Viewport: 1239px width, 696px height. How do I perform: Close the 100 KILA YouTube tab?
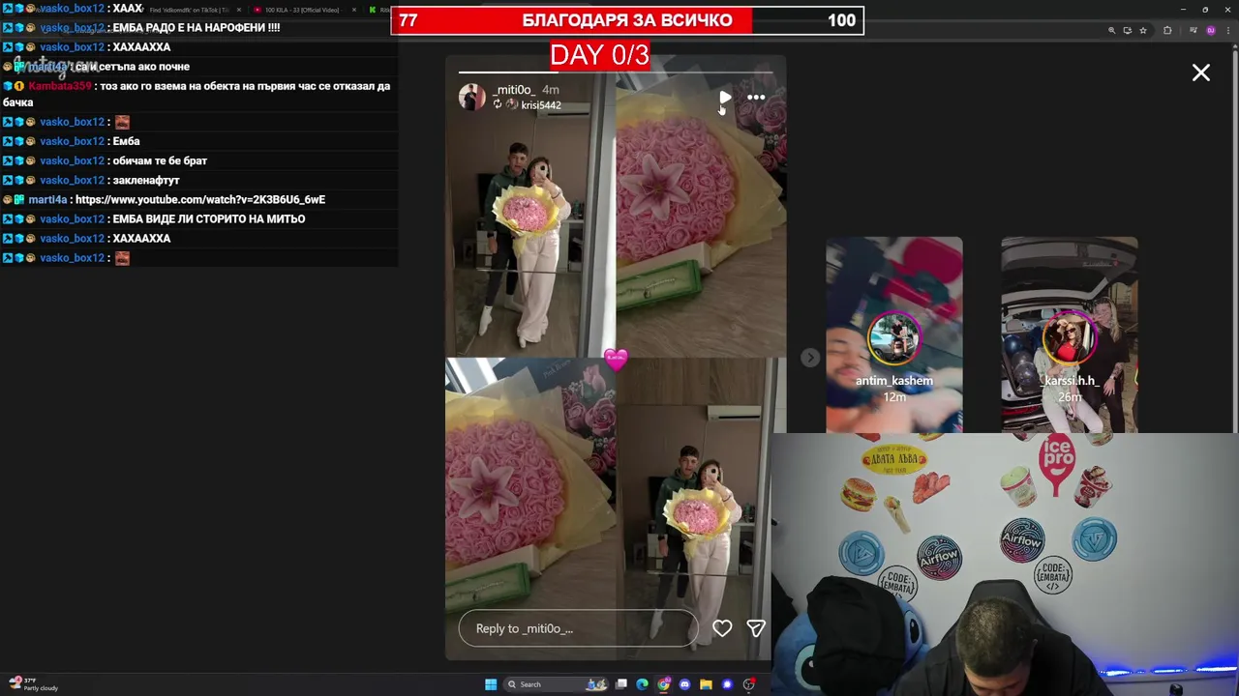pos(354,10)
